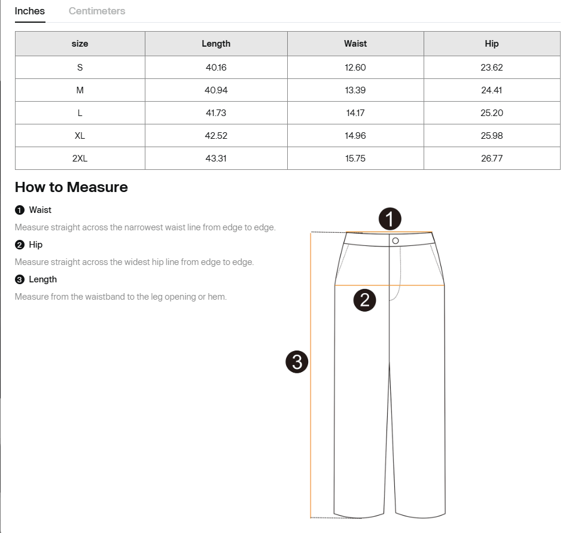Click the Length bullet icon in instructions
Image resolution: width=569 pixels, height=533 pixels.
pyautogui.click(x=19, y=279)
